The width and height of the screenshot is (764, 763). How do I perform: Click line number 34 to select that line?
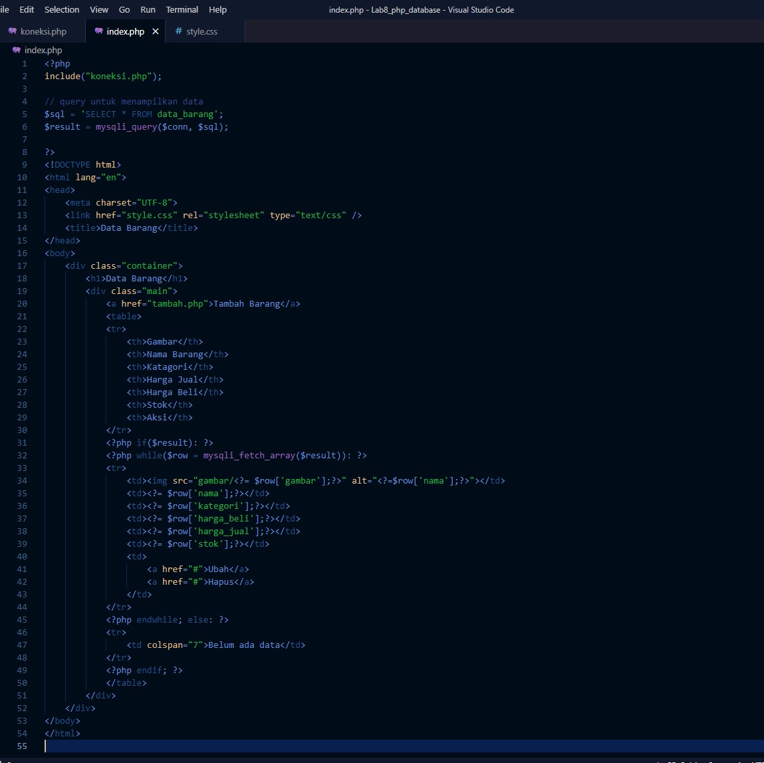pos(22,480)
